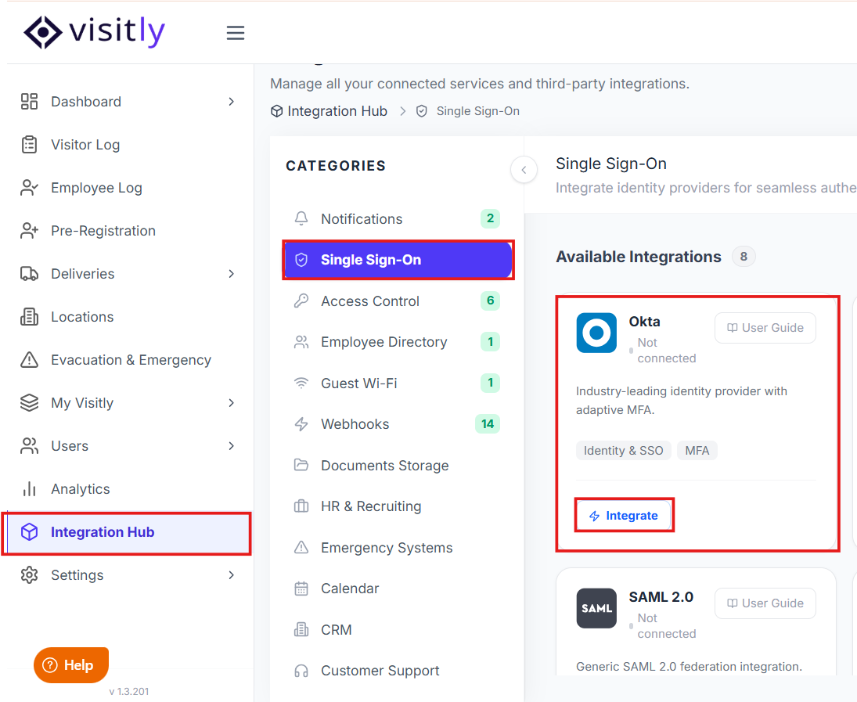Click the Access Control key icon
The height and width of the screenshot is (702, 857).
[301, 301]
